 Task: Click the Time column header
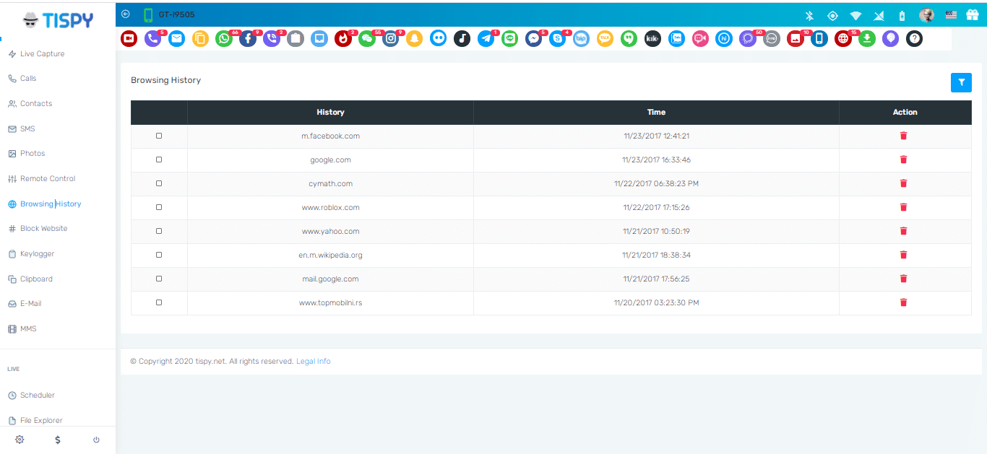pyautogui.click(x=656, y=112)
